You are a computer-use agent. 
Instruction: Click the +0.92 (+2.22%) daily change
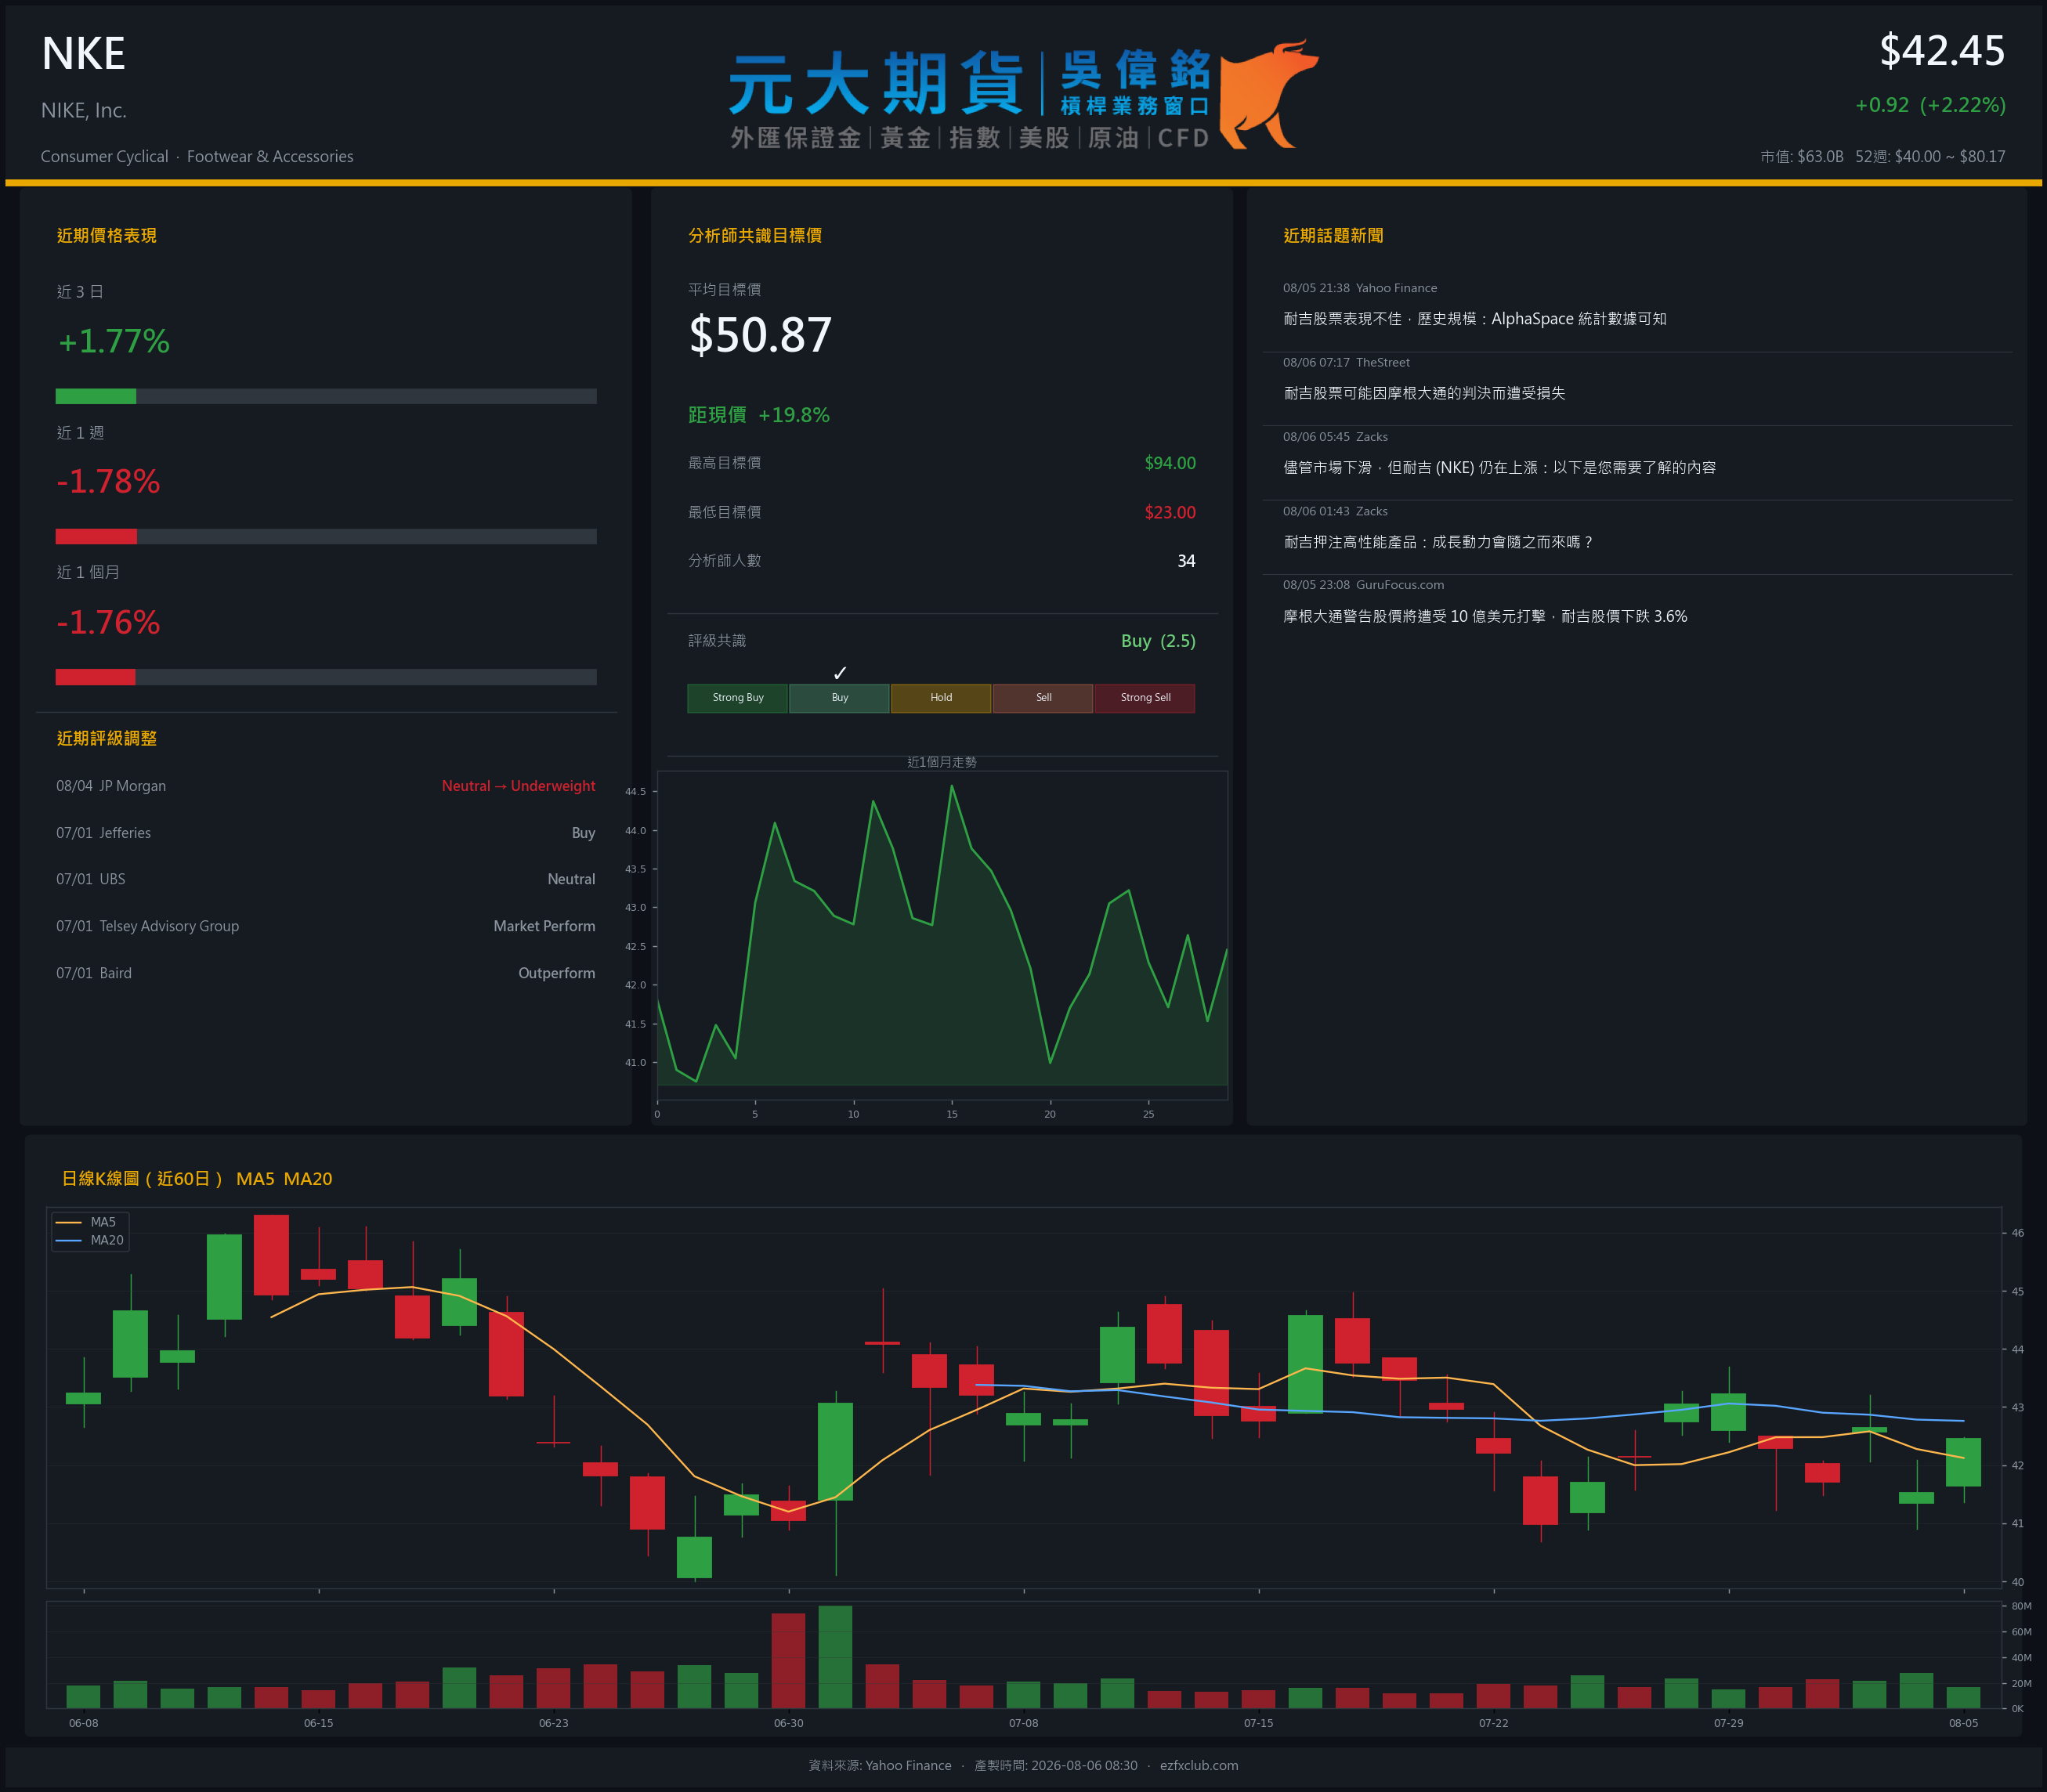1930,105
